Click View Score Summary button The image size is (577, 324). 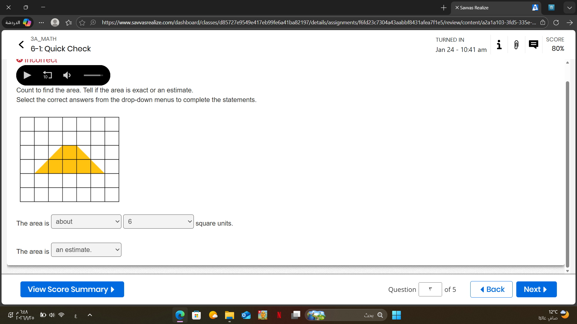point(72,289)
